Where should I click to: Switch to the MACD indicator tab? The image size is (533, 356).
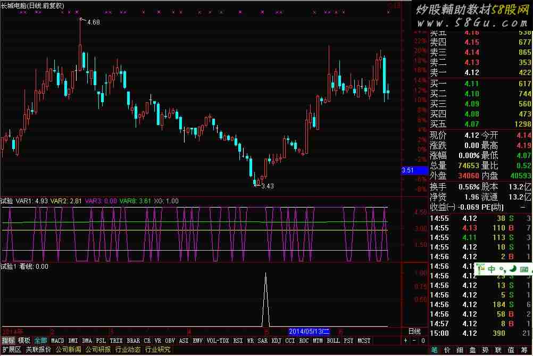click(57, 341)
